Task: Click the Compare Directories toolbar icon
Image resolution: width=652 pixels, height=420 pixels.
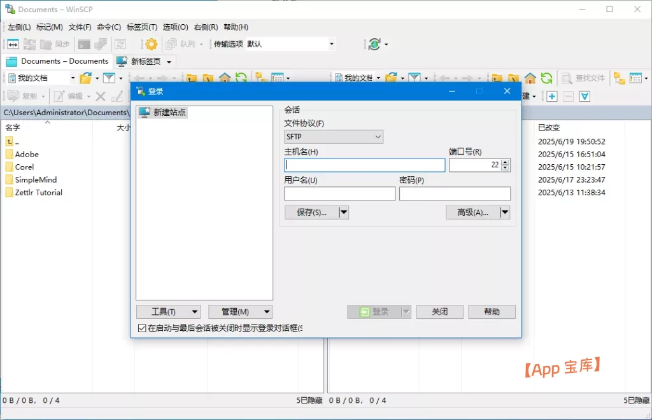Action: tap(13, 44)
